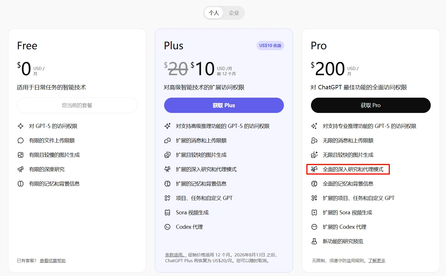This screenshot has height=276, width=446.
Task: Open the 了解更多 link
Action: pyautogui.click(x=377, y=261)
